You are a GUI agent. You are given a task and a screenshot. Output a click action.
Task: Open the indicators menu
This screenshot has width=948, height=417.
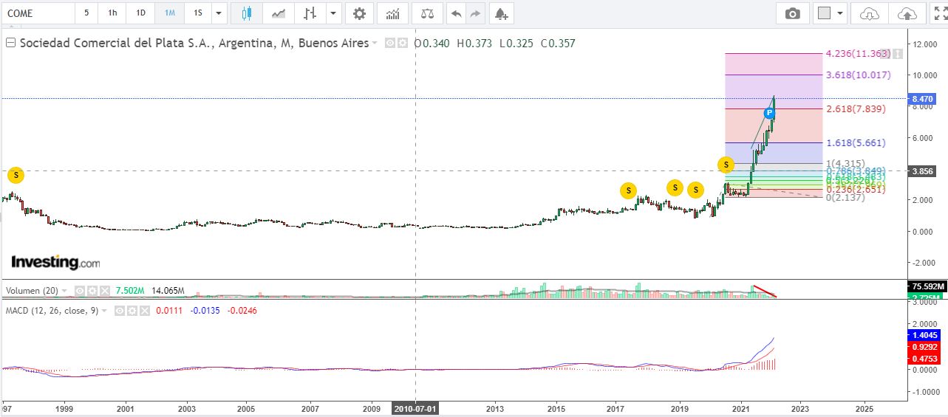coord(393,13)
